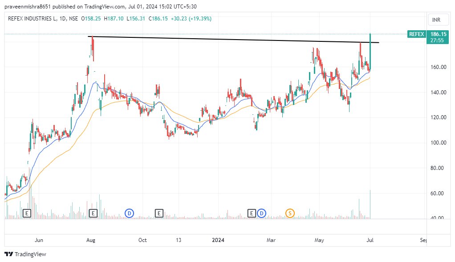Click the 120.00 price axis label

(438, 117)
